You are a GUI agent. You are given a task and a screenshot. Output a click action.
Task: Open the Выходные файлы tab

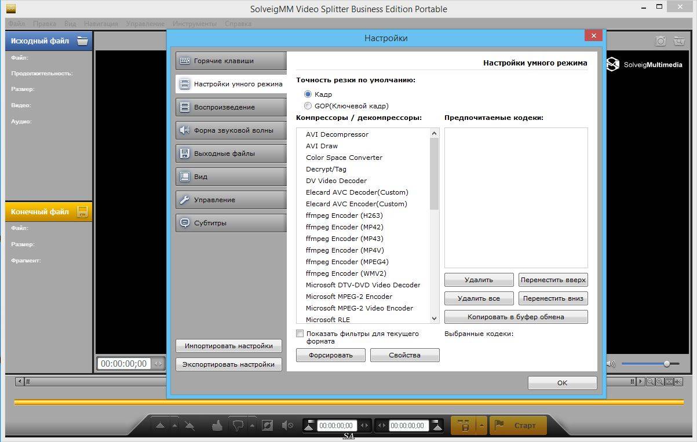tap(231, 154)
